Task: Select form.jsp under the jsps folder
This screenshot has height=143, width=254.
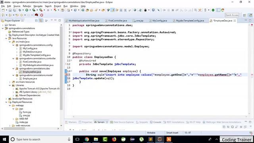Action: point(27,112)
